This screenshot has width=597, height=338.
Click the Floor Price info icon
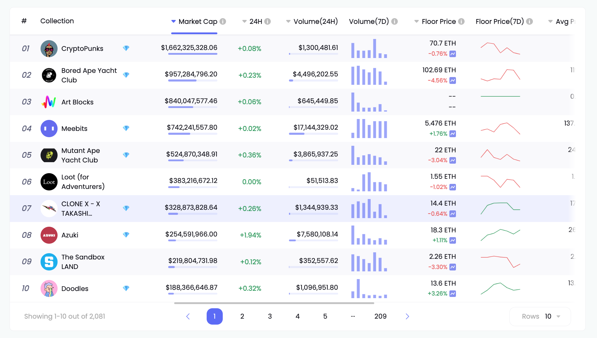[x=461, y=21]
